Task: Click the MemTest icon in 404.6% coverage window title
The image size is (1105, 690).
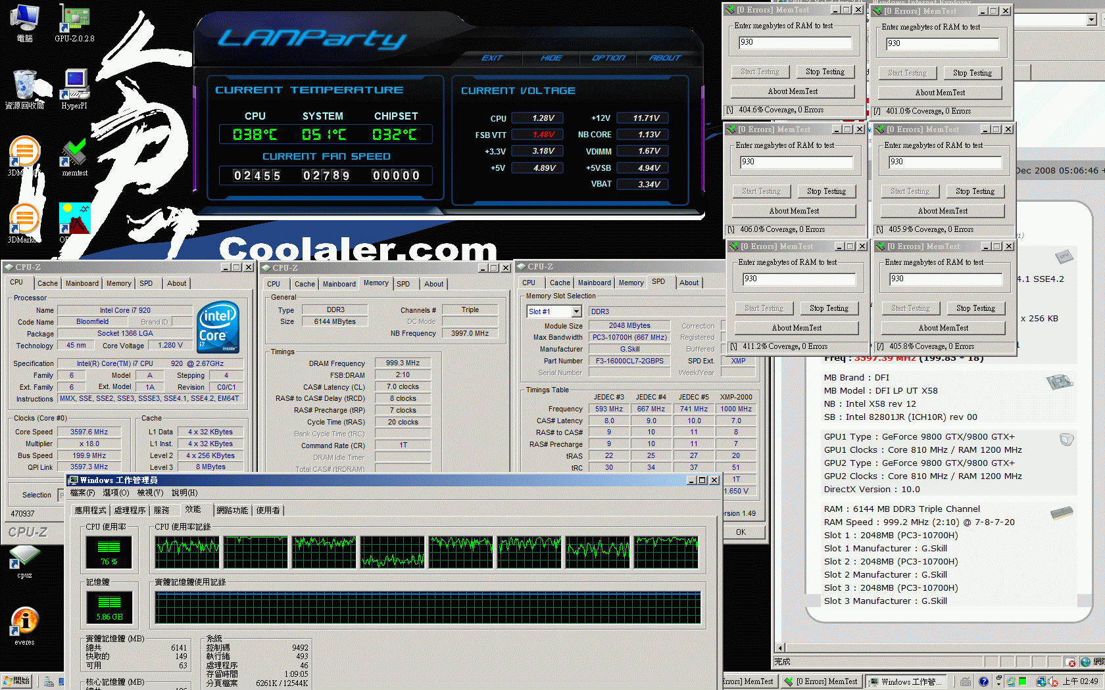Action: click(729, 10)
